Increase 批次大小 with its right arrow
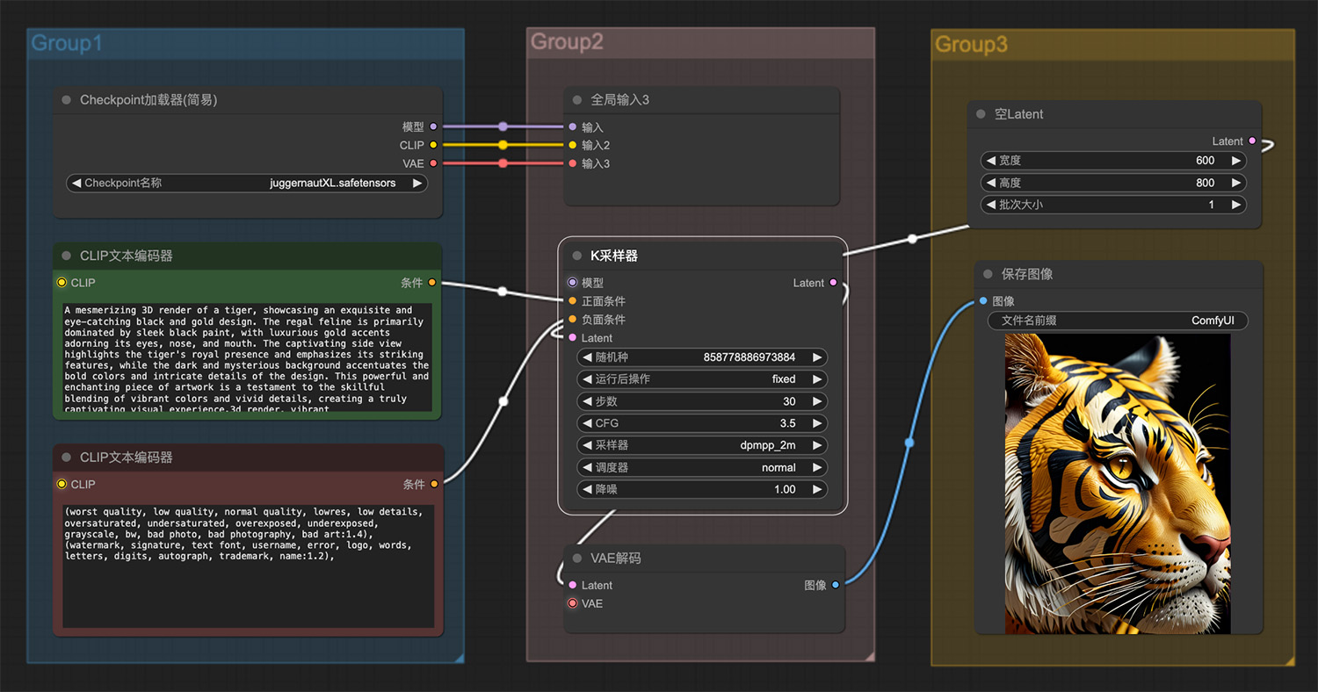 pos(1236,205)
